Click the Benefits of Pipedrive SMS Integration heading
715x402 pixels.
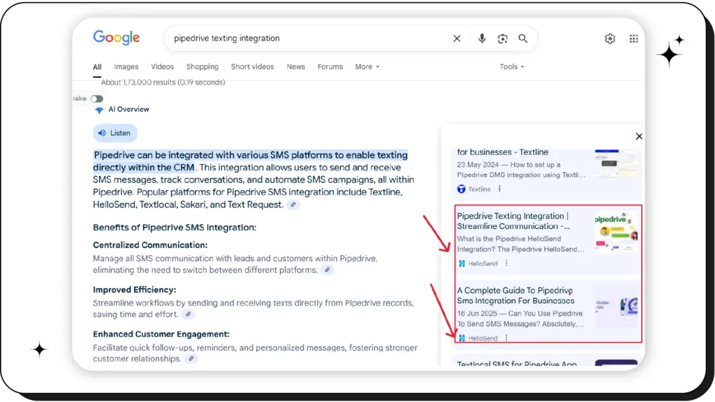[175, 228]
